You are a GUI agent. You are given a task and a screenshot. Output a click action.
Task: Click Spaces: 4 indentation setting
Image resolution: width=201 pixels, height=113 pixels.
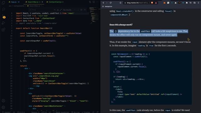(35, 112)
